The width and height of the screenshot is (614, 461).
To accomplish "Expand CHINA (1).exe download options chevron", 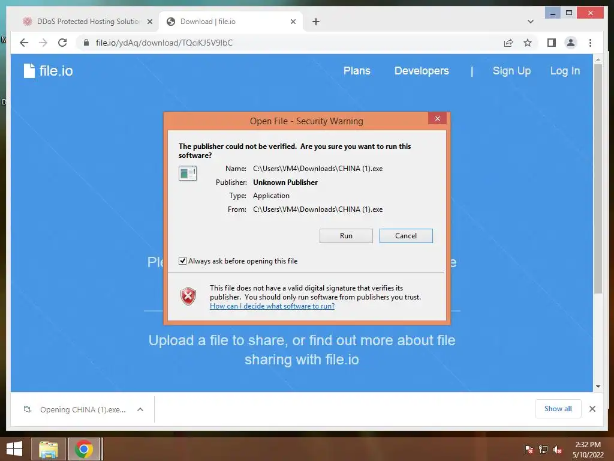I will tap(140, 409).
